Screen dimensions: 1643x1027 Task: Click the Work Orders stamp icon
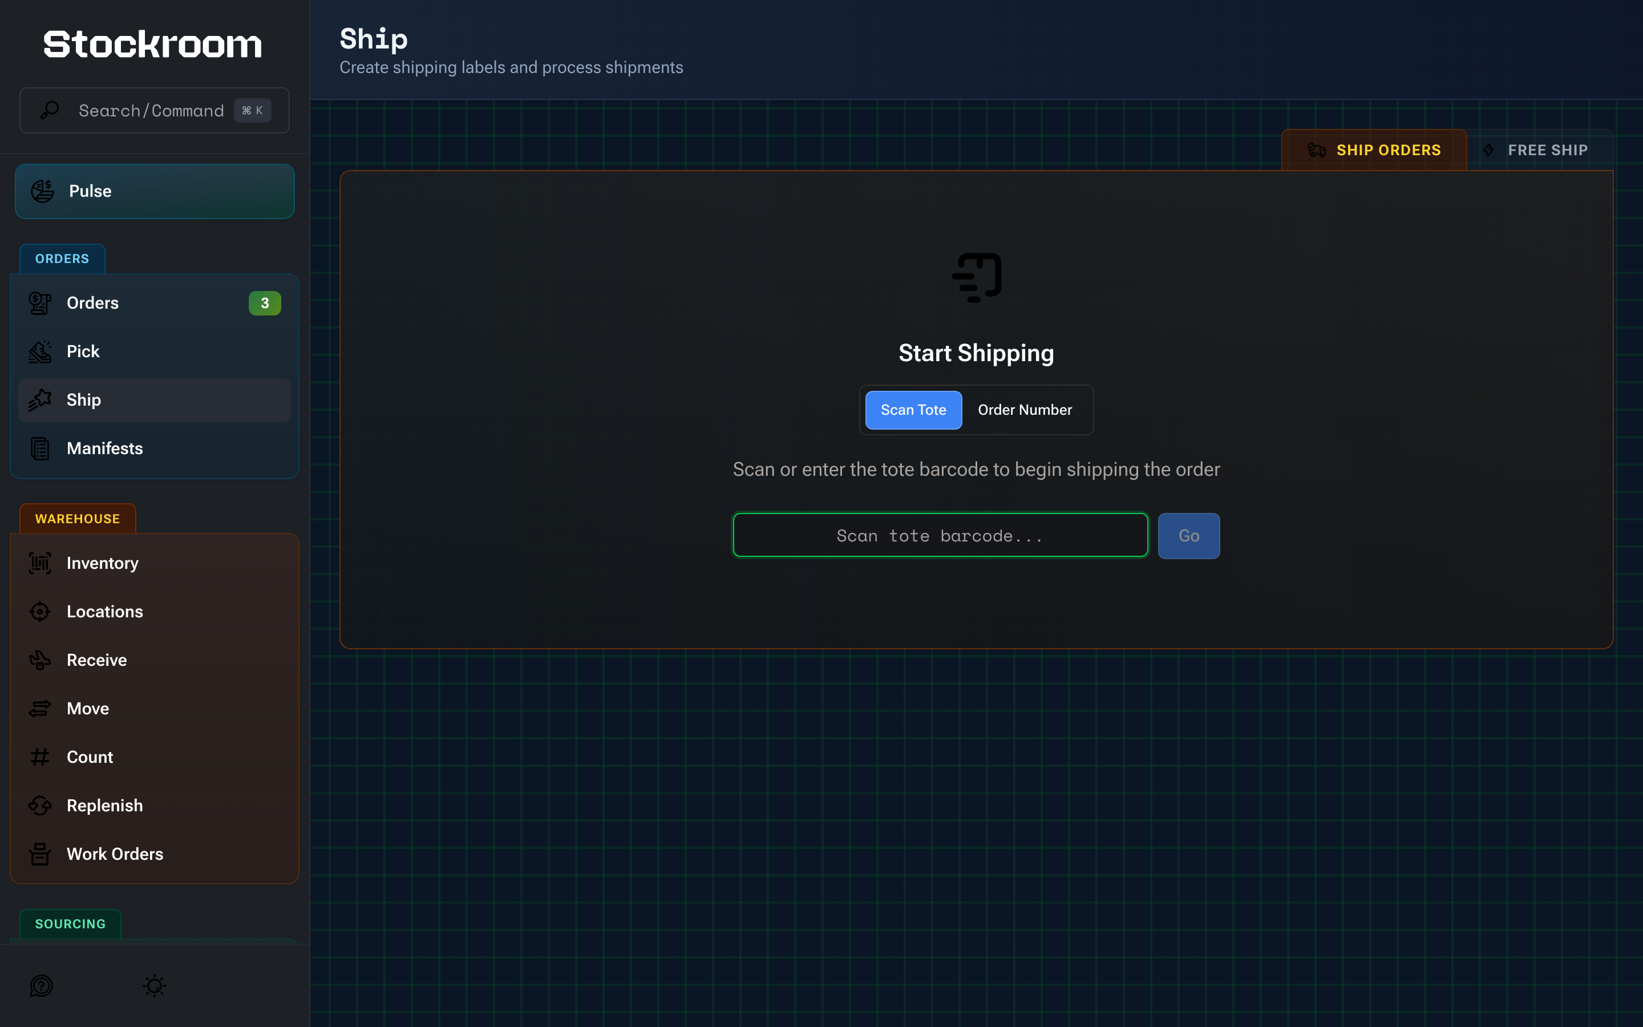point(40,854)
